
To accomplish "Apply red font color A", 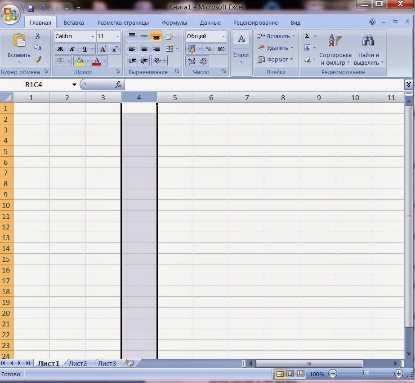I will [97, 62].
